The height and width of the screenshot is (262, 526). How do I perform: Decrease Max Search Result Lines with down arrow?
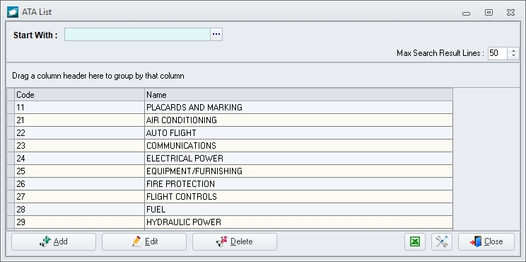513,56
